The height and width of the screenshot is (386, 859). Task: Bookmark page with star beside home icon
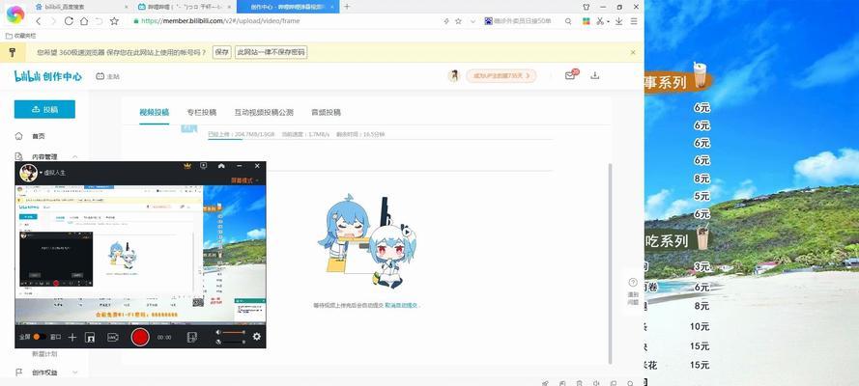(114, 21)
